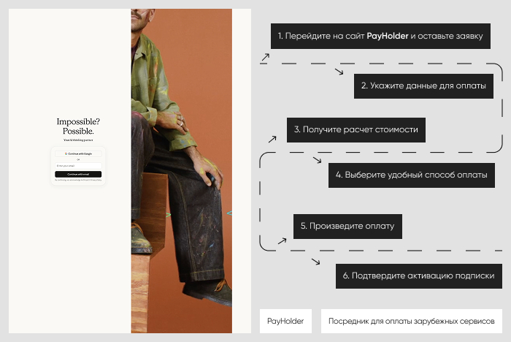This screenshot has width=511, height=342.
Task: Select step 3 'Получите расчет стоимости' box
Action: coord(356,130)
